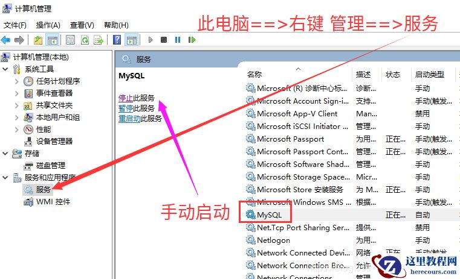Click the Refresh toolbar icon
The width and height of the screenshot is (460, 279).
click(85, 40)
